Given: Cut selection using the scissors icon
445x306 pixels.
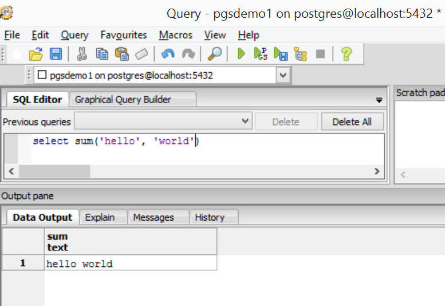Looking at the screenshot, I should click(x=82, y=54).
